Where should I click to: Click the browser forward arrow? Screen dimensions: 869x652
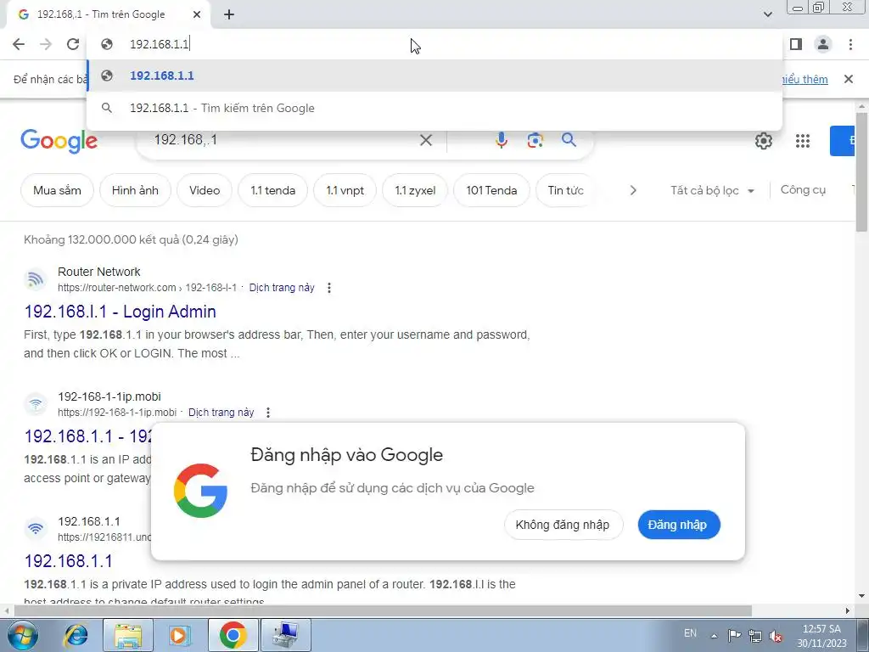[46, 44]
